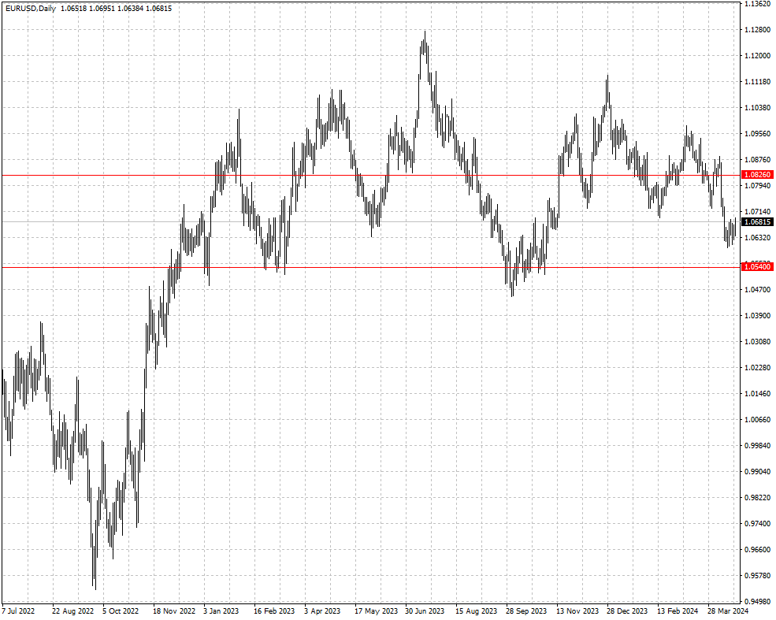Screen dimensions: 776x620
Task: Click the 1.13620 price scale label
Action: 757,4
